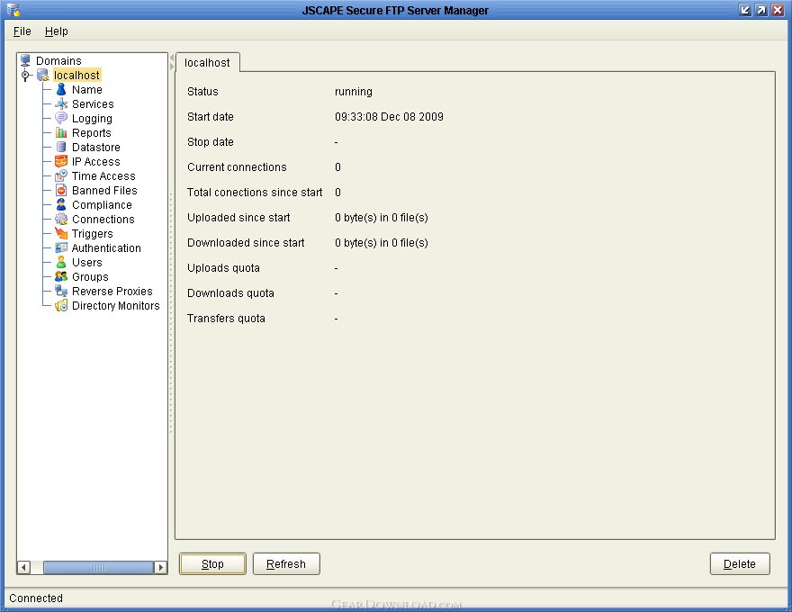Click the Connections gear icon
This screenshot has height=612, width=792.
(61, 219)
